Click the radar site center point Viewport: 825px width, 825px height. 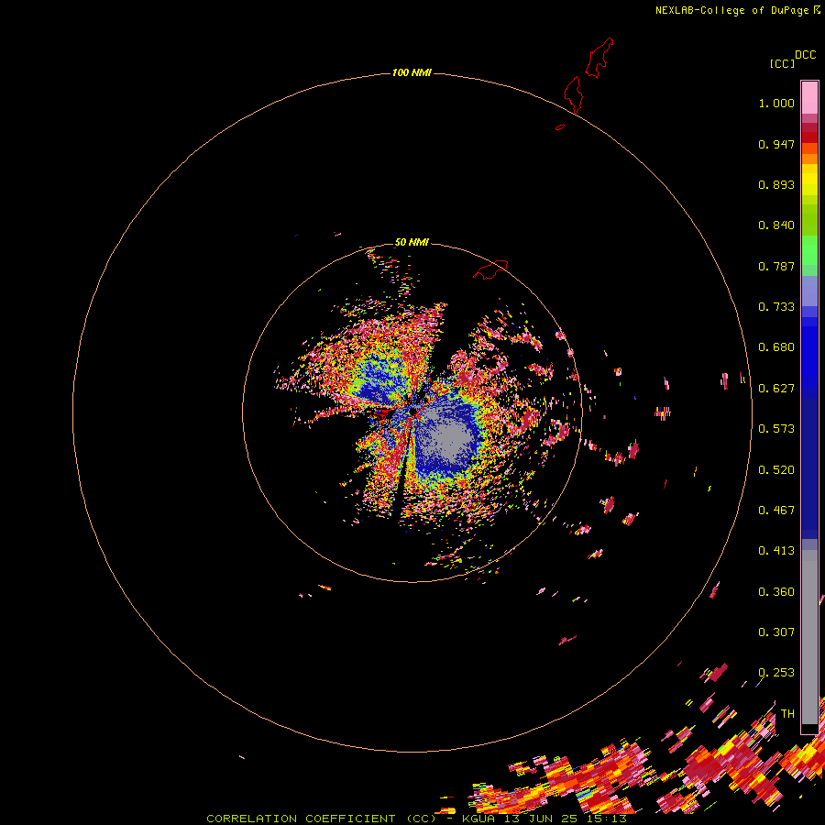click(x=412, y=411)
